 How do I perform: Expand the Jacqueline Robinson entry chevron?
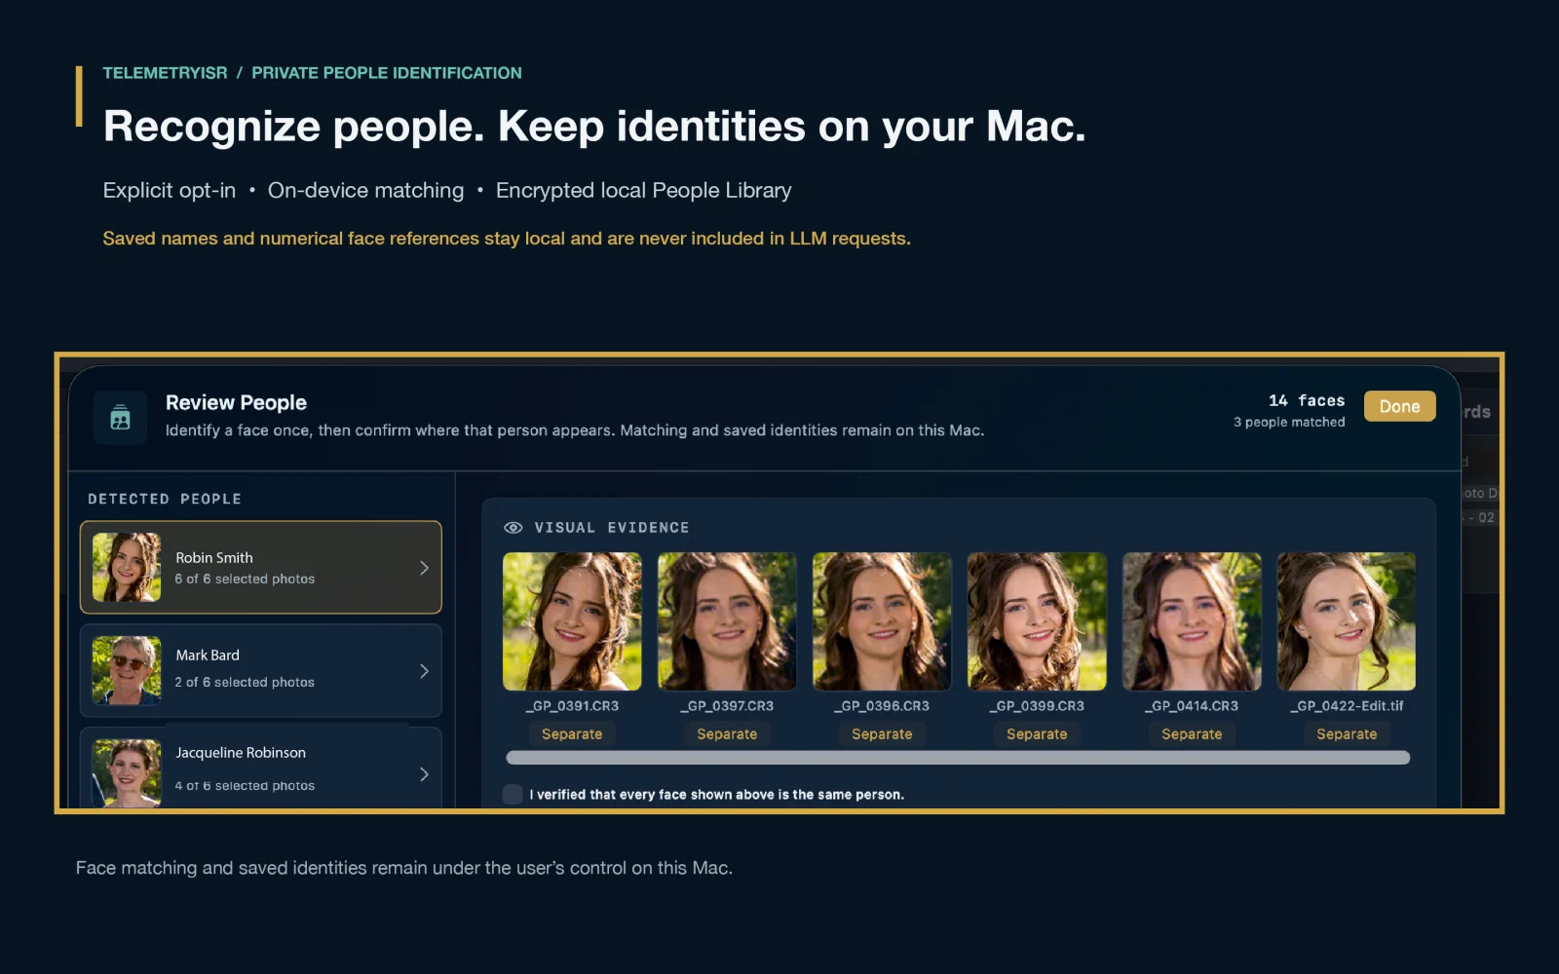click(x=424, y=774)
